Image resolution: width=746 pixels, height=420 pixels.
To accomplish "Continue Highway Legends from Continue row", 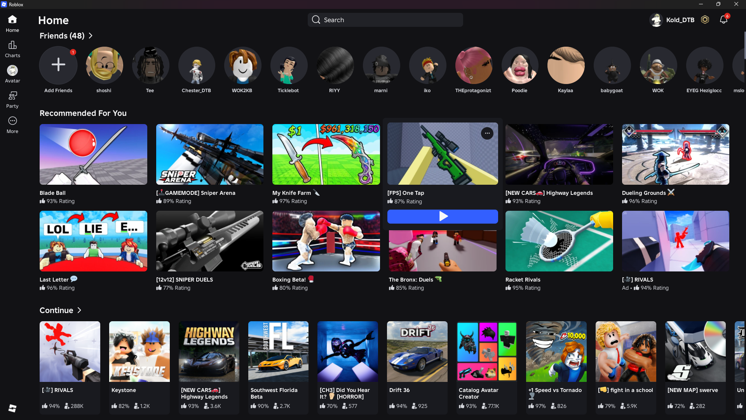I will tap(209, 352).
